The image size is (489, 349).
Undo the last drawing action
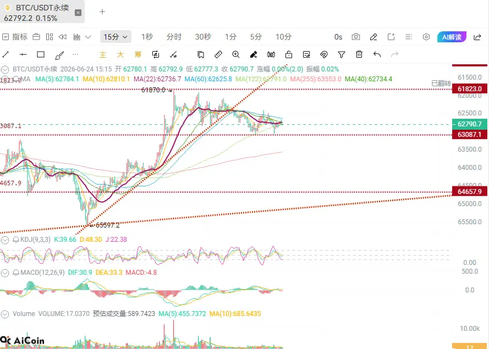pyautogui.click(x=377, y=54)
